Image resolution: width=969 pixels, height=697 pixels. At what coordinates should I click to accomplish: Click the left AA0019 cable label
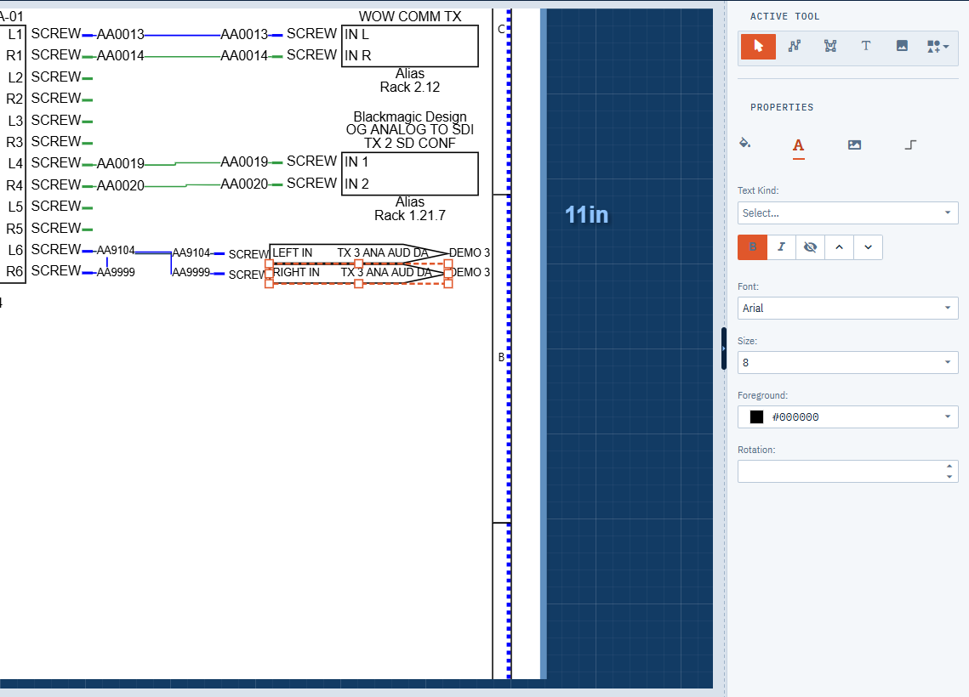121,163
